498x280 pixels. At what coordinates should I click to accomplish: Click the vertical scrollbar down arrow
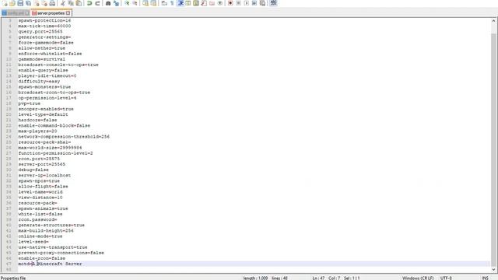tap(493, 270)
